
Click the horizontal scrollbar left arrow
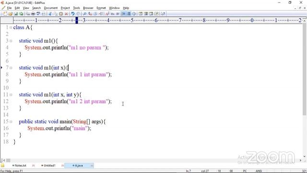pos(4,161)
